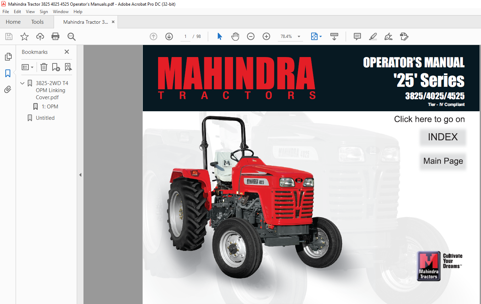Activate the Hand pan tool
The height and width of the screenshot is (304, 481).
(235, 36)
